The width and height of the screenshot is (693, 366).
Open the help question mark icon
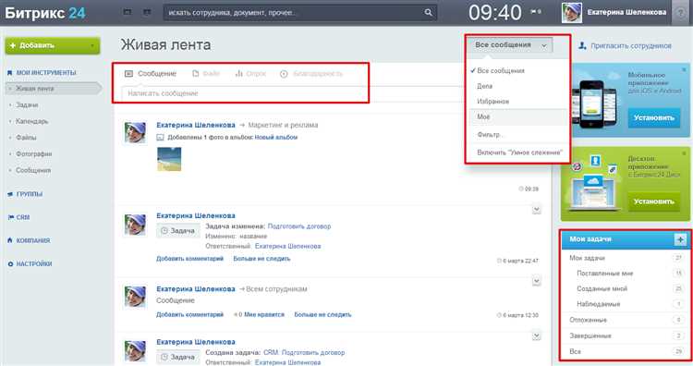681,13
